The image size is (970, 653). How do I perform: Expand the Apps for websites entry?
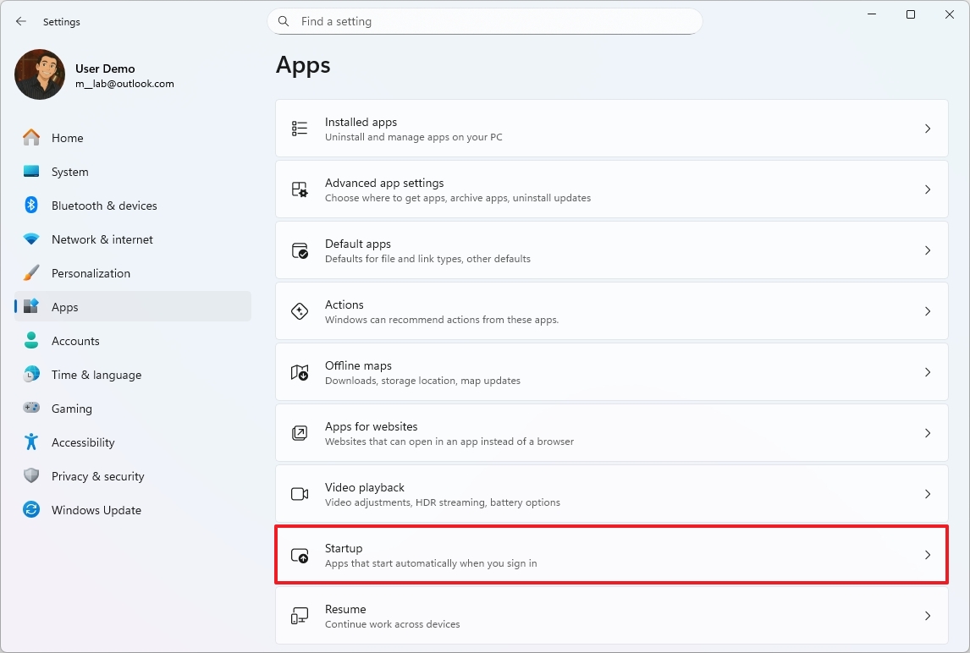(928, 432)
